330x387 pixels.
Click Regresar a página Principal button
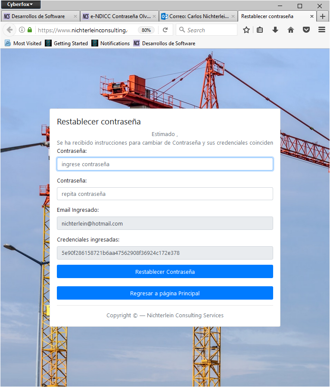click(165, 293)
